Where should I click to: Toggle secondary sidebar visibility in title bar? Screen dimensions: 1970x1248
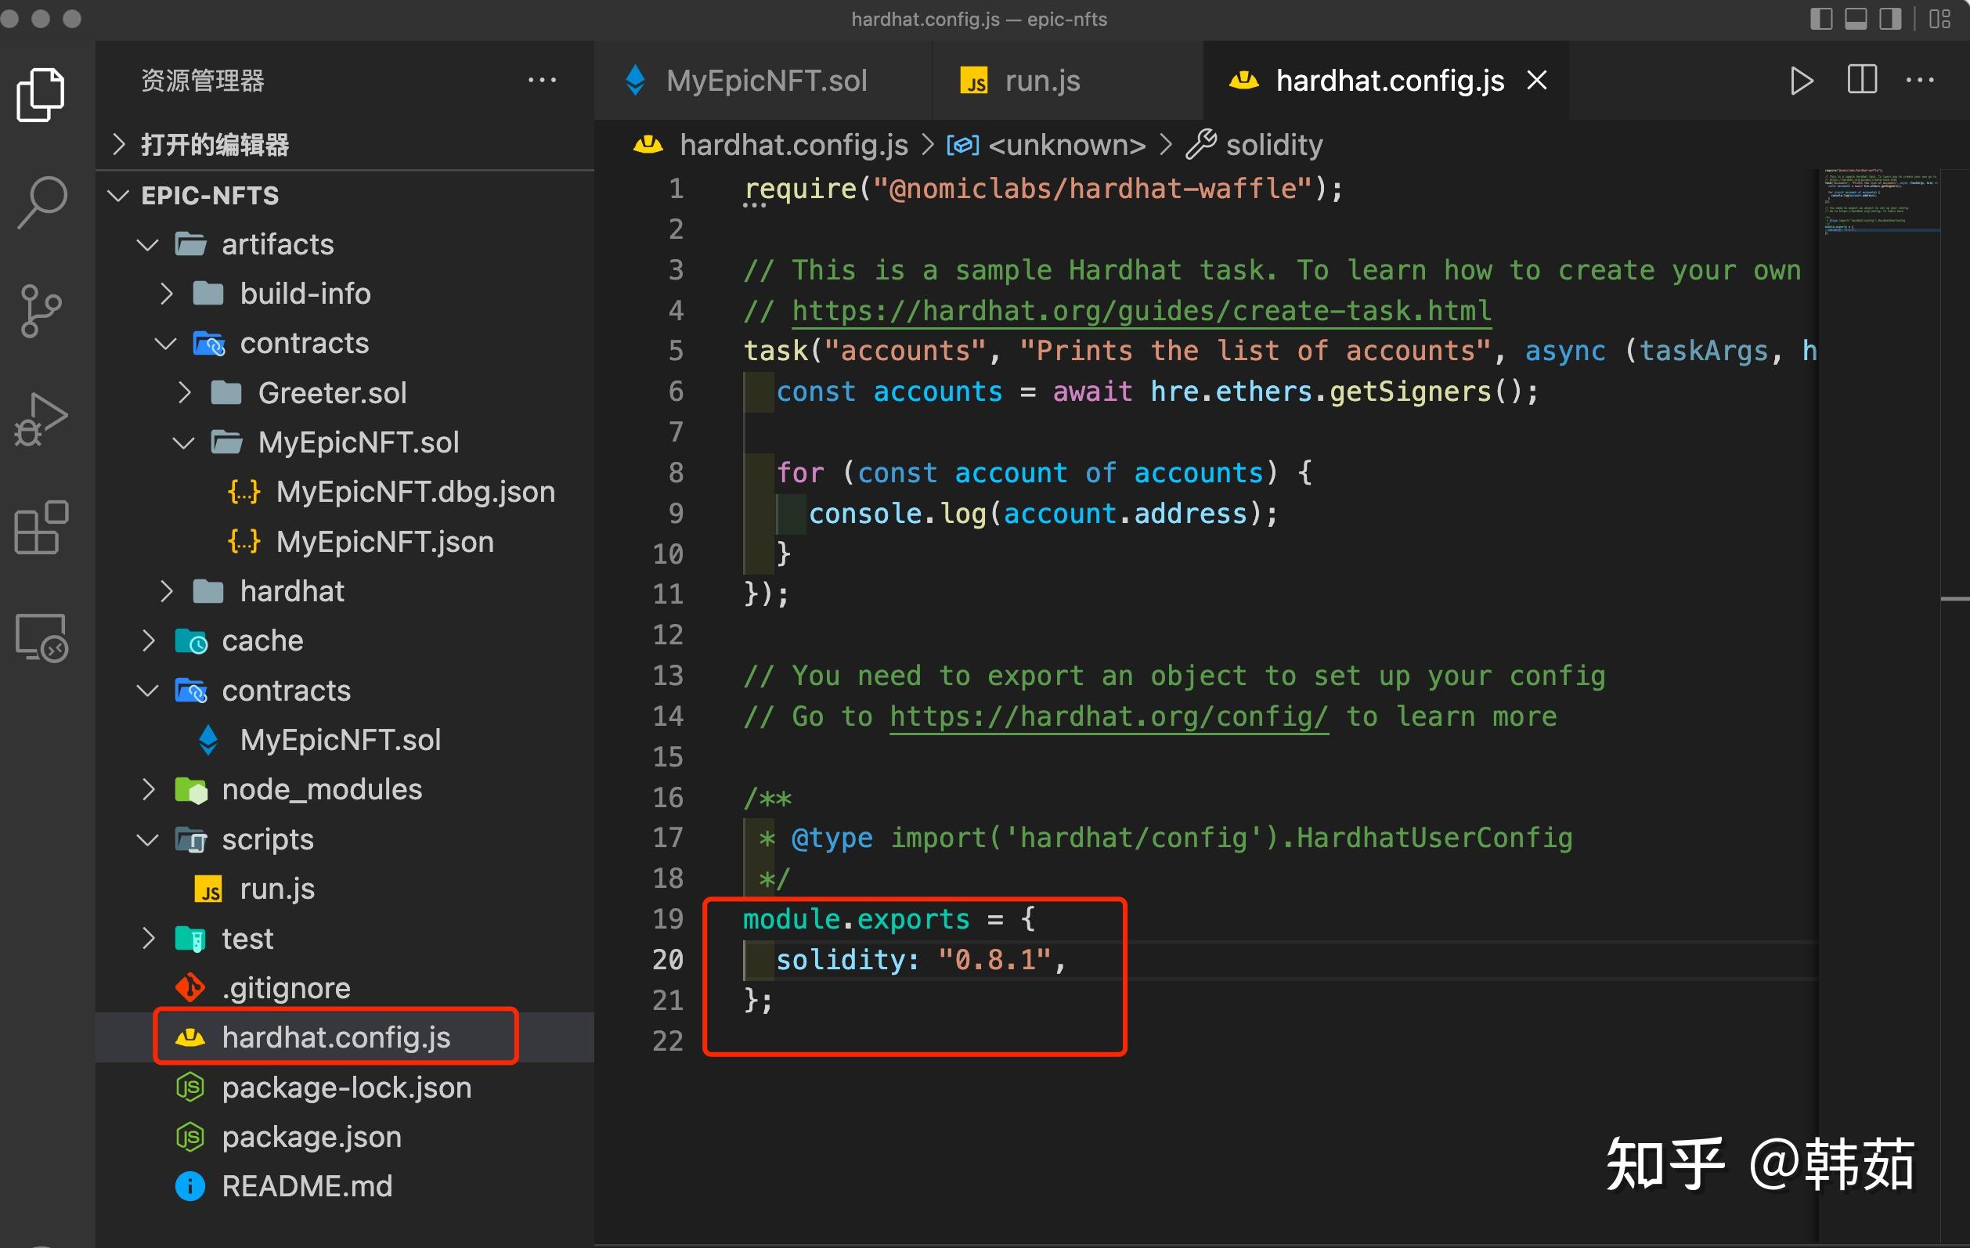pos(1890,19)
